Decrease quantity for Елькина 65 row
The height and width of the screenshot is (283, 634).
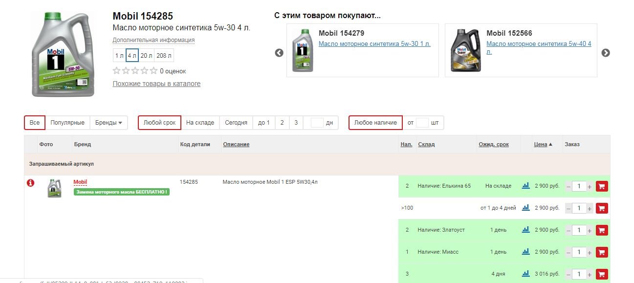point(568,186)
